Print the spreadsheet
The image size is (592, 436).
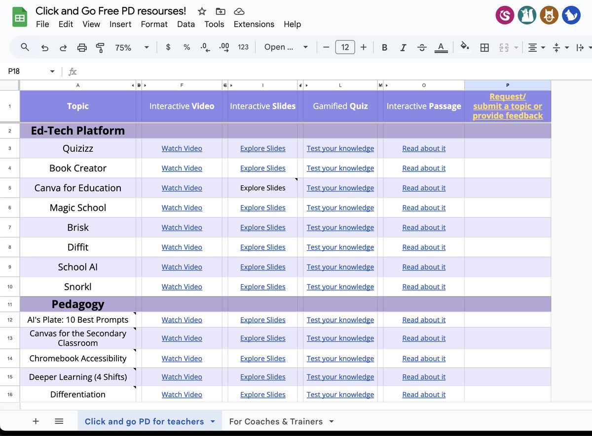(x=82, y=47)
